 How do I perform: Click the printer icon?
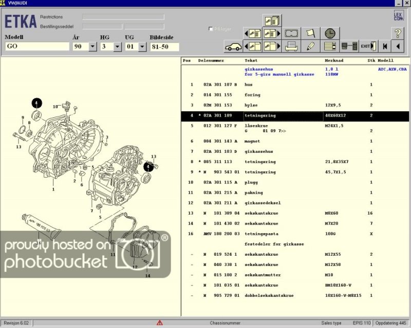click(x=292, y=46)
